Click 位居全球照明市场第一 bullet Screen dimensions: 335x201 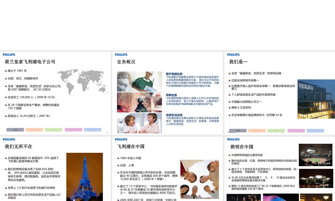coord(245,80)
